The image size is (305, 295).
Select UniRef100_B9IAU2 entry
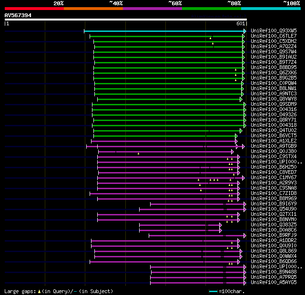pos(274,57)
